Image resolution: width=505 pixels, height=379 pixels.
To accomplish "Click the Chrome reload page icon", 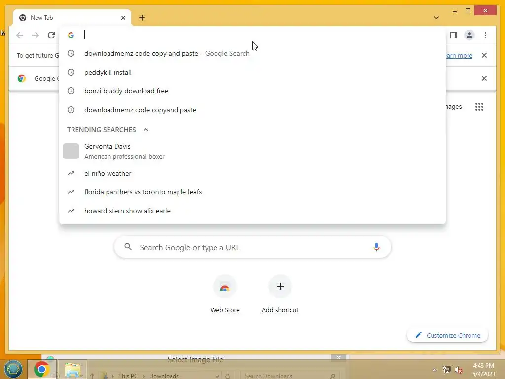I will click(x=51, y=35).
